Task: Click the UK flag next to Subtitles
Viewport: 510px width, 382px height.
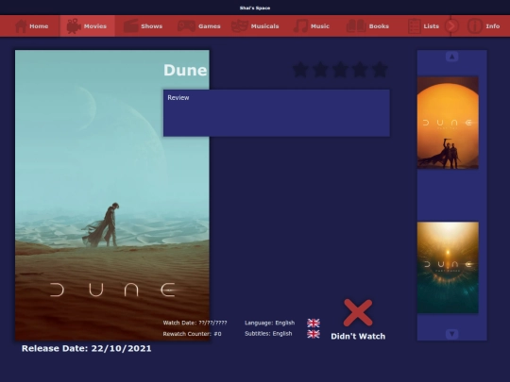Action: (314, 334)
